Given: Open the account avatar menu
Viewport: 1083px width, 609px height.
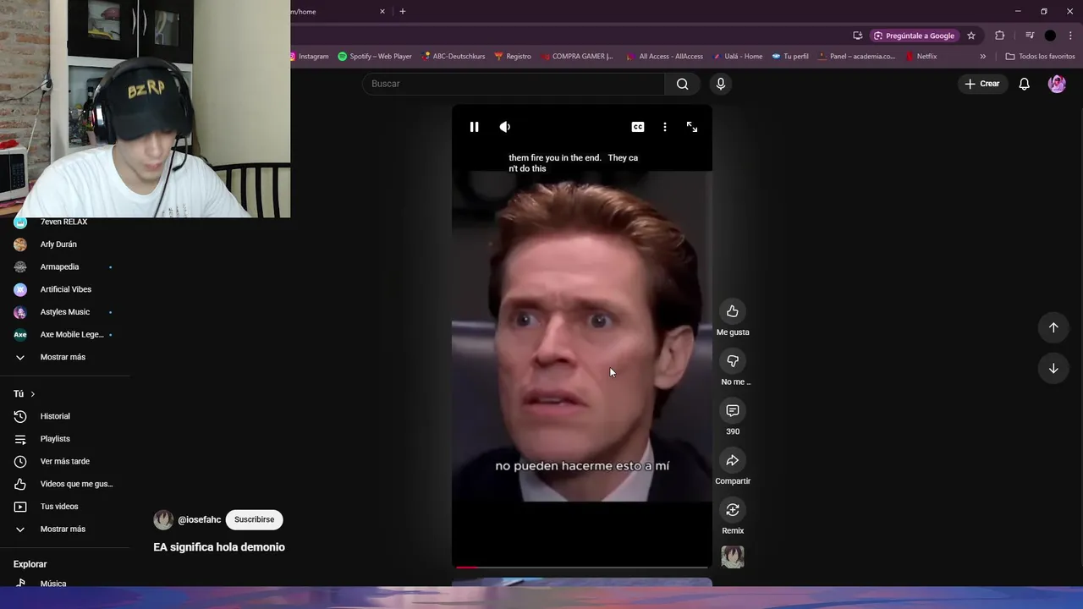Looking at the screenshot, I should [1057, 84].
